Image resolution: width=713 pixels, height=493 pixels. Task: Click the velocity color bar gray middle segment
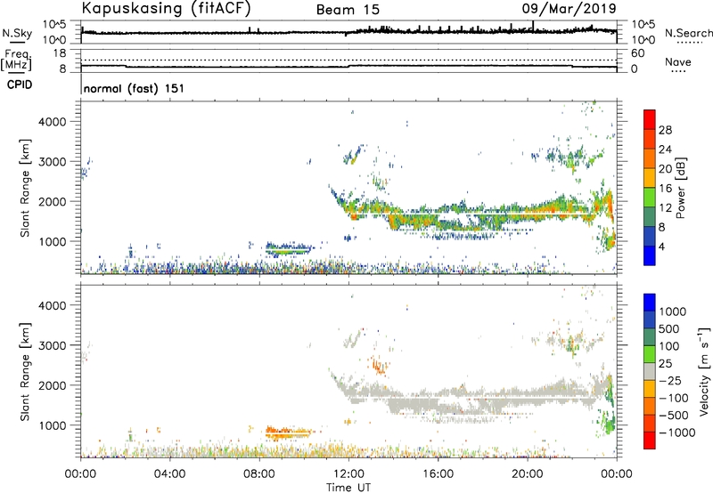tap(650, 371)
